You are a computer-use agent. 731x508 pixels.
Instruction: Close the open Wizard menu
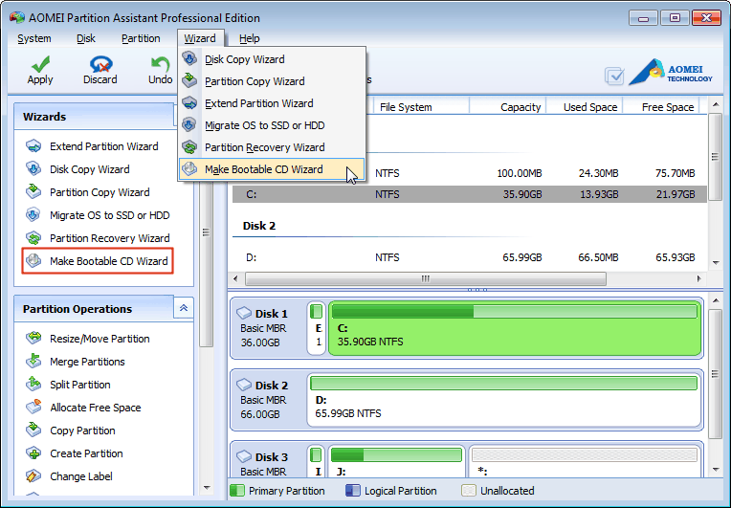click(200, 38)
